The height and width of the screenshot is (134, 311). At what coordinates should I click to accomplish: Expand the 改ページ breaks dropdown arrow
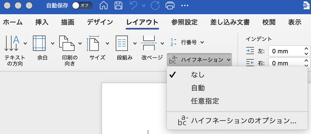click(162, 43)
